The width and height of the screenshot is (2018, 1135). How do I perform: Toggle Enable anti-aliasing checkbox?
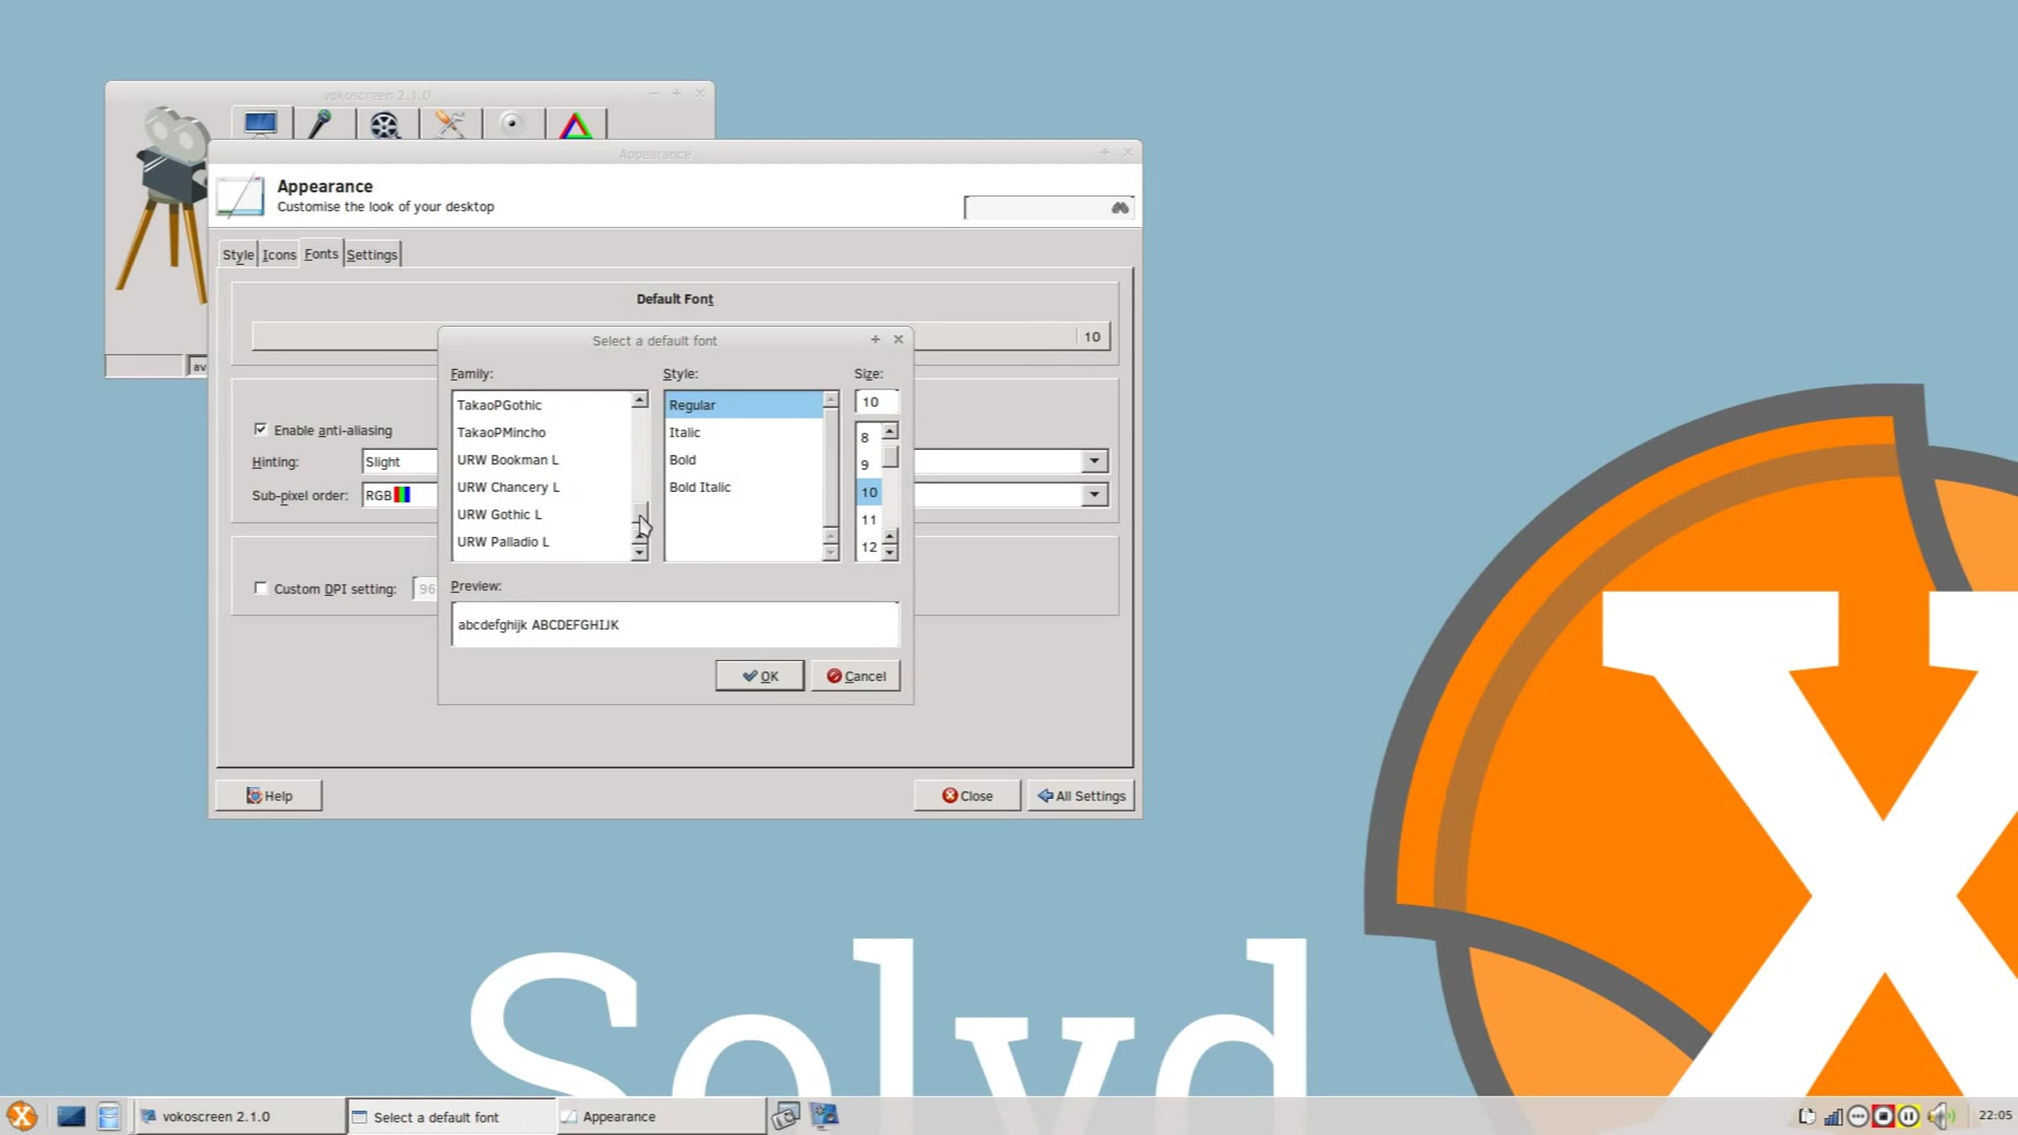point(261,430)
